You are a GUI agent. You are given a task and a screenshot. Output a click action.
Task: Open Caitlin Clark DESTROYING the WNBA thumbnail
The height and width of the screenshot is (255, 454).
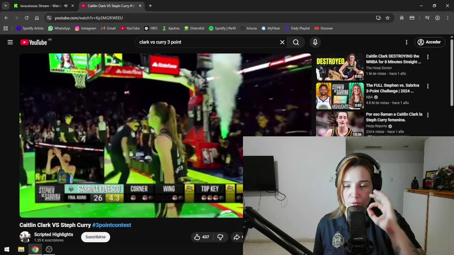[340, 67]
